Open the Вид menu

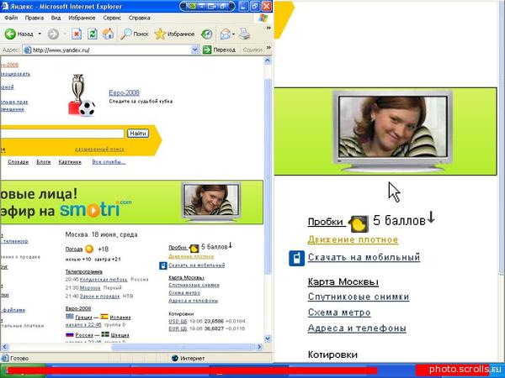tap(56, 18)
